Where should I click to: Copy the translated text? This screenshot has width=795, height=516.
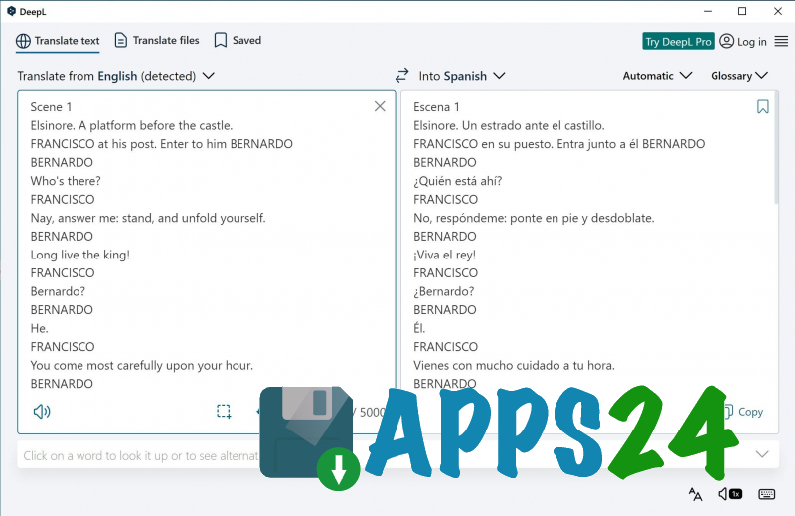tap(743, 412)
